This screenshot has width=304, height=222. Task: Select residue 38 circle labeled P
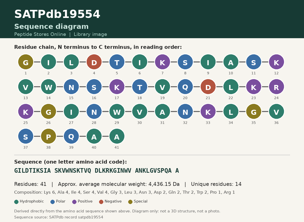(x=48, y=136)
